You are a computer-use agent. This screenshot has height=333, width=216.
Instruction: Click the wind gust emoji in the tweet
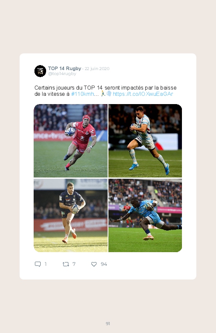coord(109,93)
